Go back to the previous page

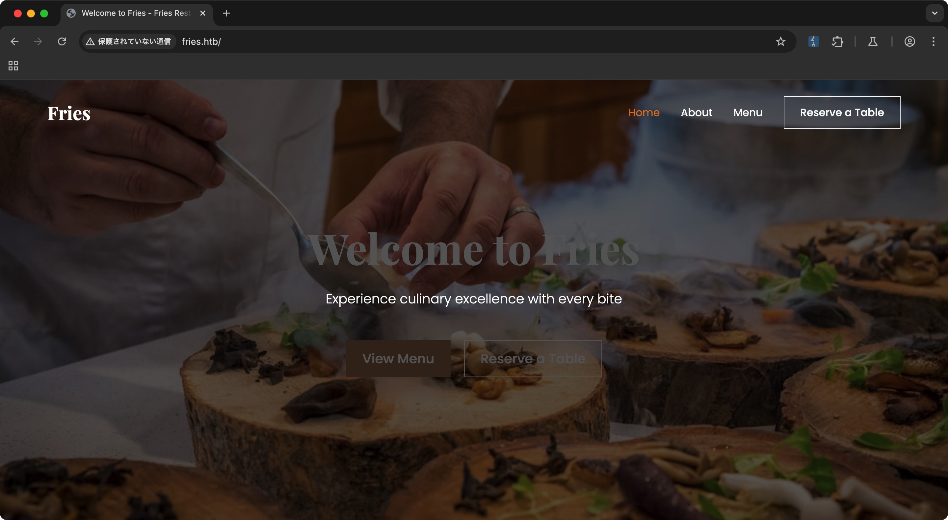15,41
